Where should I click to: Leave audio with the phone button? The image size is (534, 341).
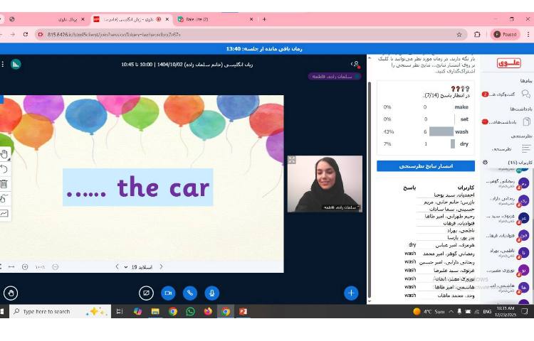tap(190, 293)
